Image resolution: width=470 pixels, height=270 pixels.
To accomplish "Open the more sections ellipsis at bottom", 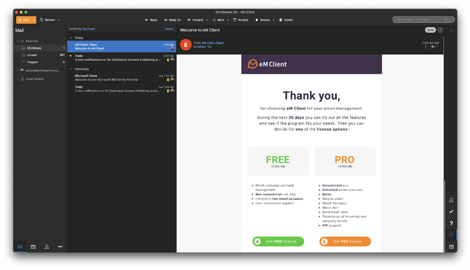I will (x=60, y=247).
